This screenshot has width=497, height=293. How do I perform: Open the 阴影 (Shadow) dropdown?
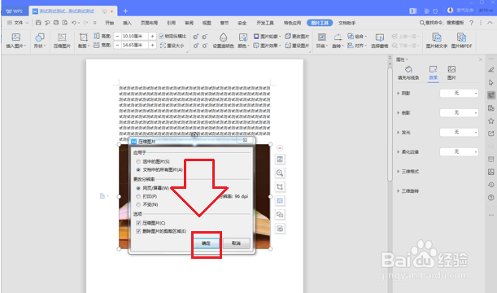[x=459, y=94]
